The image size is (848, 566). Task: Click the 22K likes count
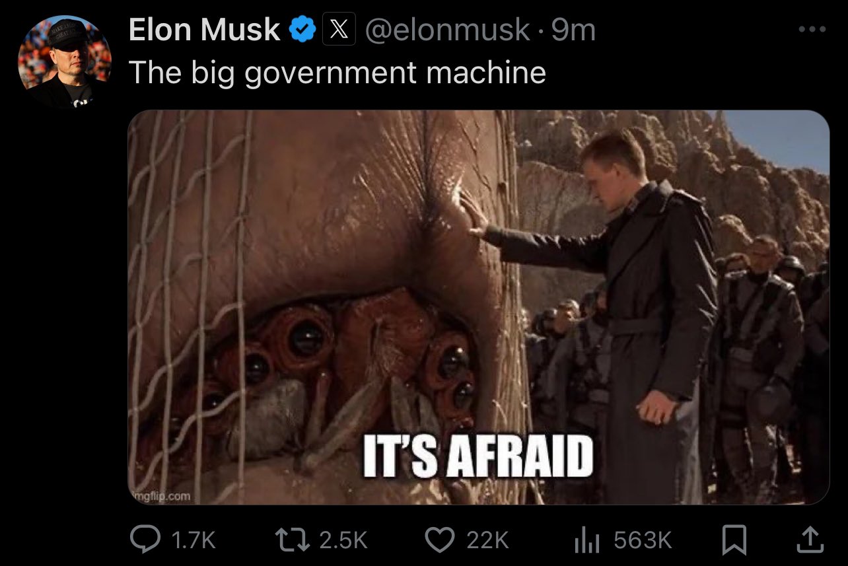coord(488,541)
